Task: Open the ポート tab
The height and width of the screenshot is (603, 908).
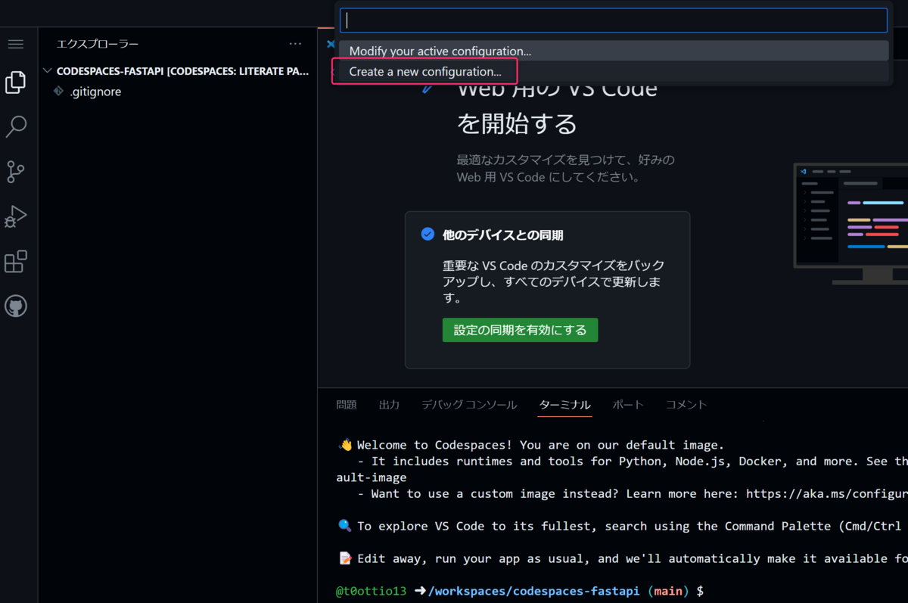Action: click(628, 404)
